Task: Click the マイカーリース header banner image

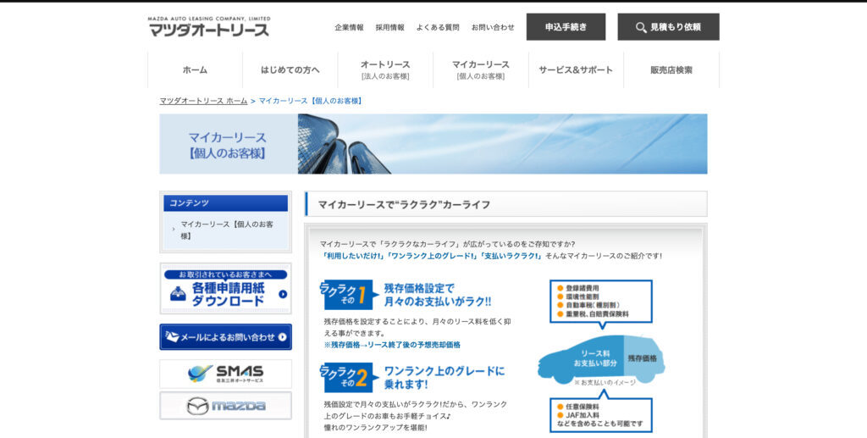Action: click(x=433, y=144)
